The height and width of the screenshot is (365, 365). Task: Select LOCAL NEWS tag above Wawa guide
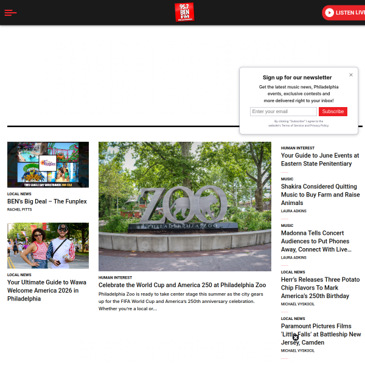(x=19, y=275)
